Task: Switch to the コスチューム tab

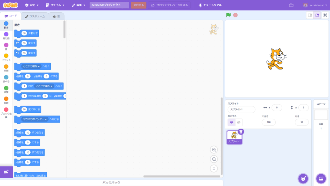Action: tap(35, 16)
